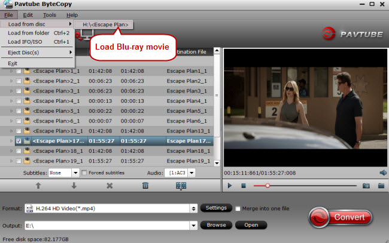This screenshot has height=243, width=389.
Task: Click the file list scrollbar up arrow
Action: click(x=217, y=51)
